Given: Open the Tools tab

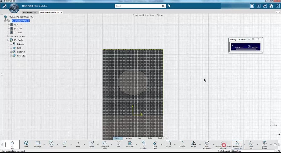Looking at the screenshot, I should point(150,138).
